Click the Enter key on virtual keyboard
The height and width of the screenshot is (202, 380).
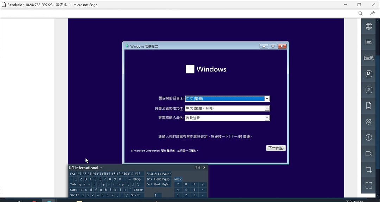138,190
